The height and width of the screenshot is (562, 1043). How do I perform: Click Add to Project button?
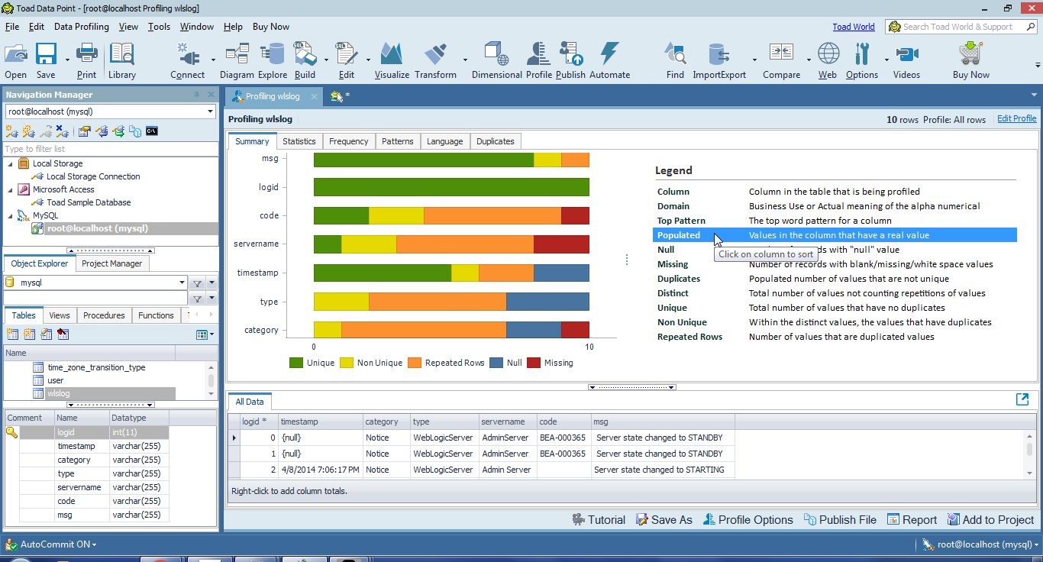990,520
